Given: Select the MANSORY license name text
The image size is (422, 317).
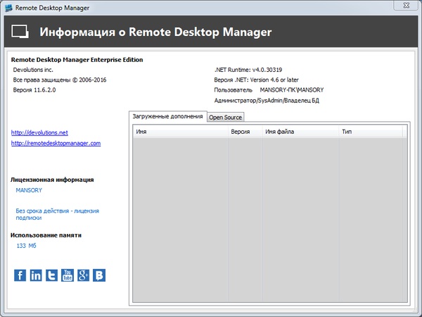Looking at the screenshot, I should pos(30,190).
